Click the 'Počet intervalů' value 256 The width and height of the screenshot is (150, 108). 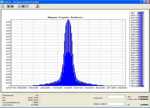coord(37,96)
